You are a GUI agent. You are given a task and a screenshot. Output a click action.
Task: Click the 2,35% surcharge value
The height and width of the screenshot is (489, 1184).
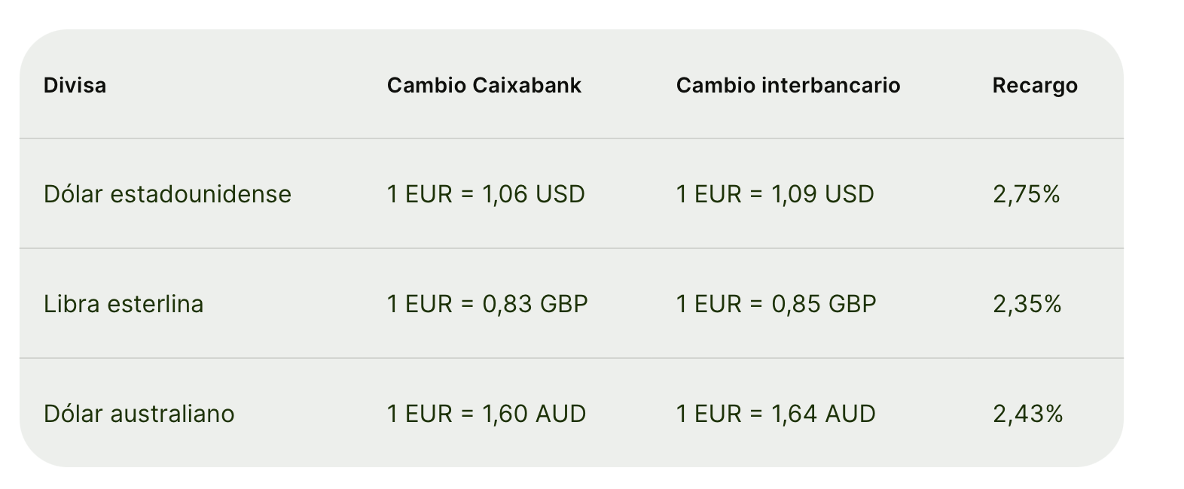point(1027,304)
